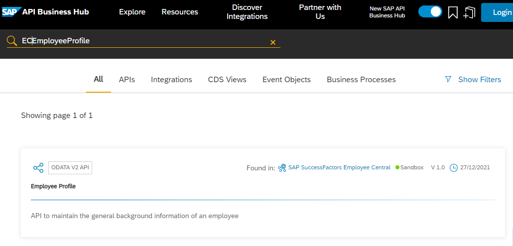Open the bookmark icon in header
This screenshot has width=513, height=246.
(x=453, y=12)
